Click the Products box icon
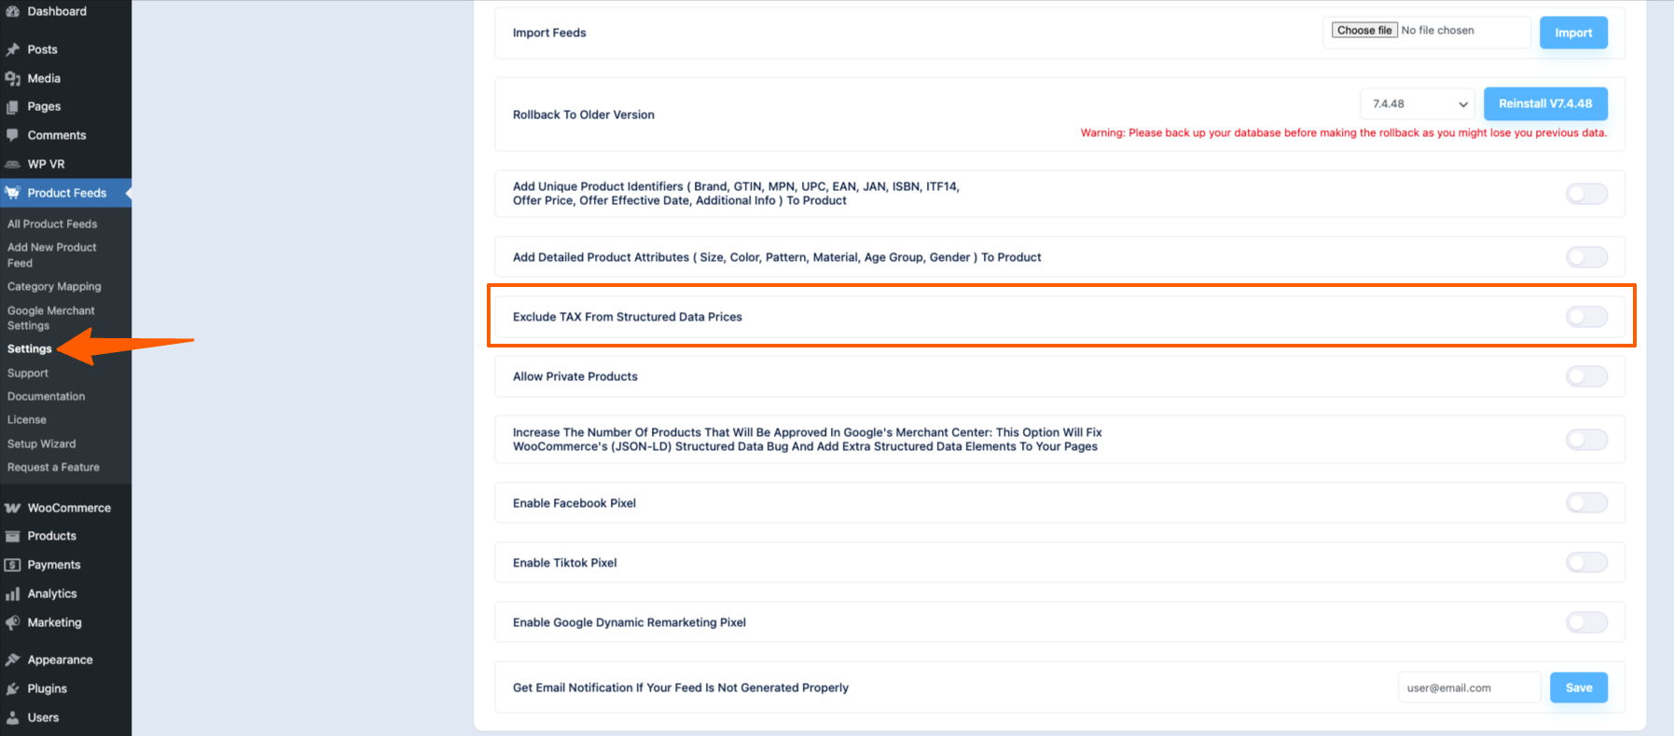 pos(12,536)
